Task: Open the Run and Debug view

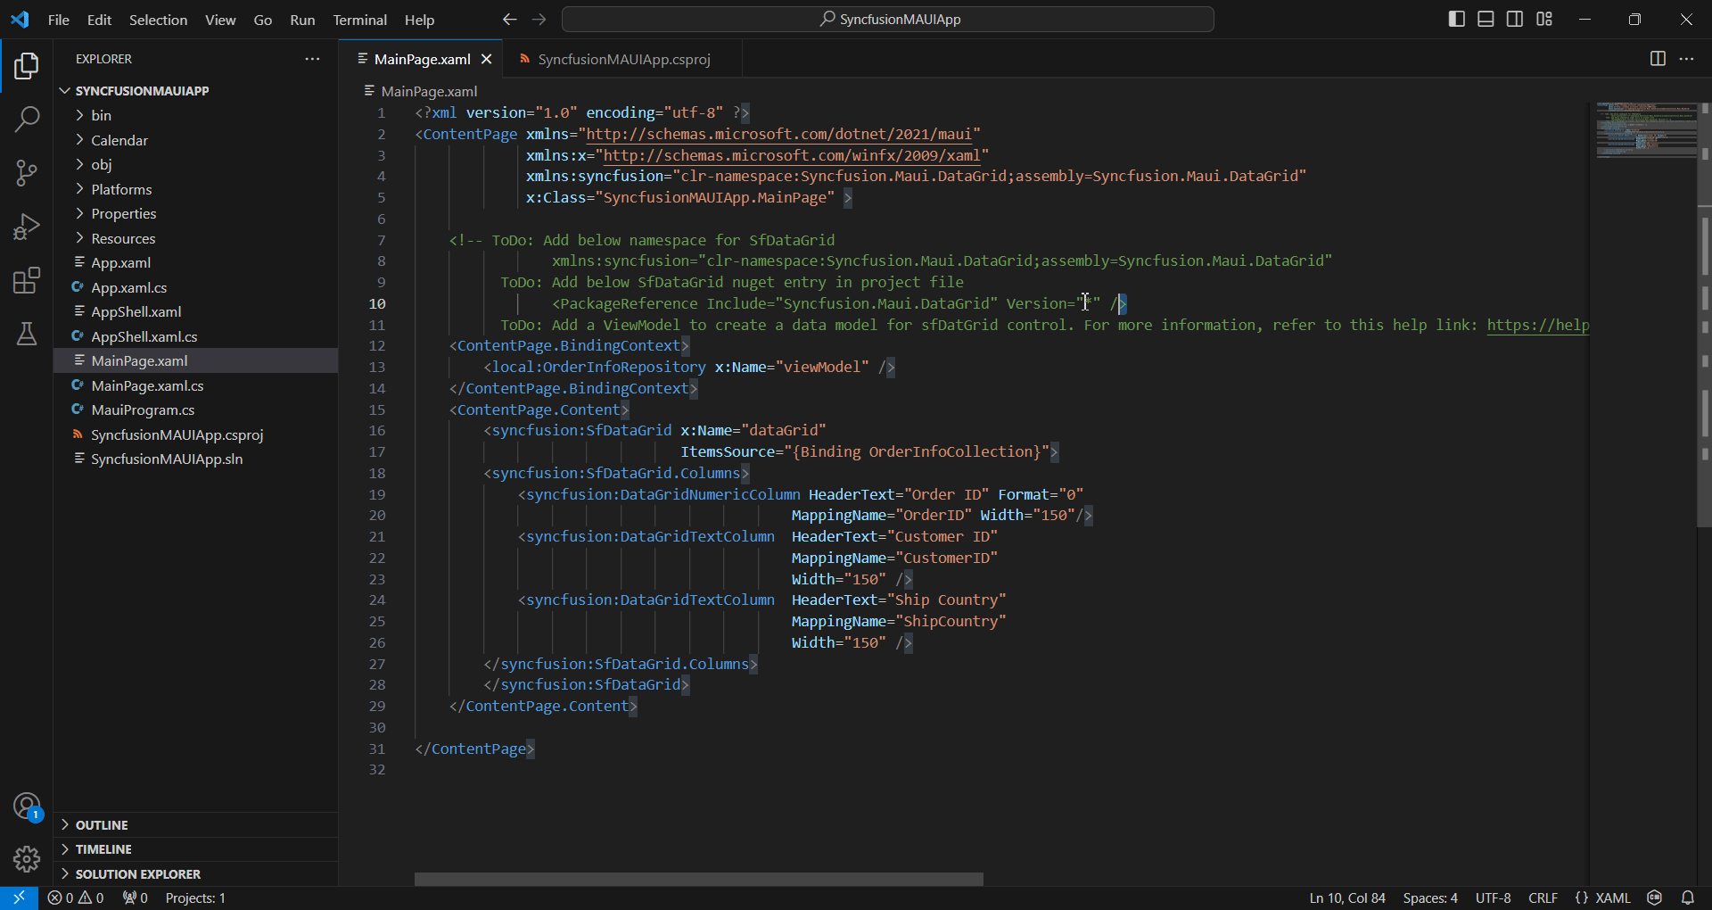Action: coord(27,227)
